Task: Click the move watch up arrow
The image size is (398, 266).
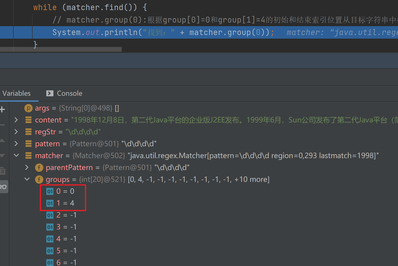Action: point(2,140)
